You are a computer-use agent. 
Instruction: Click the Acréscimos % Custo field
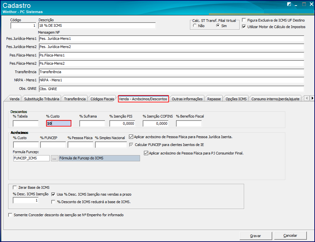(x=26, y=145)
